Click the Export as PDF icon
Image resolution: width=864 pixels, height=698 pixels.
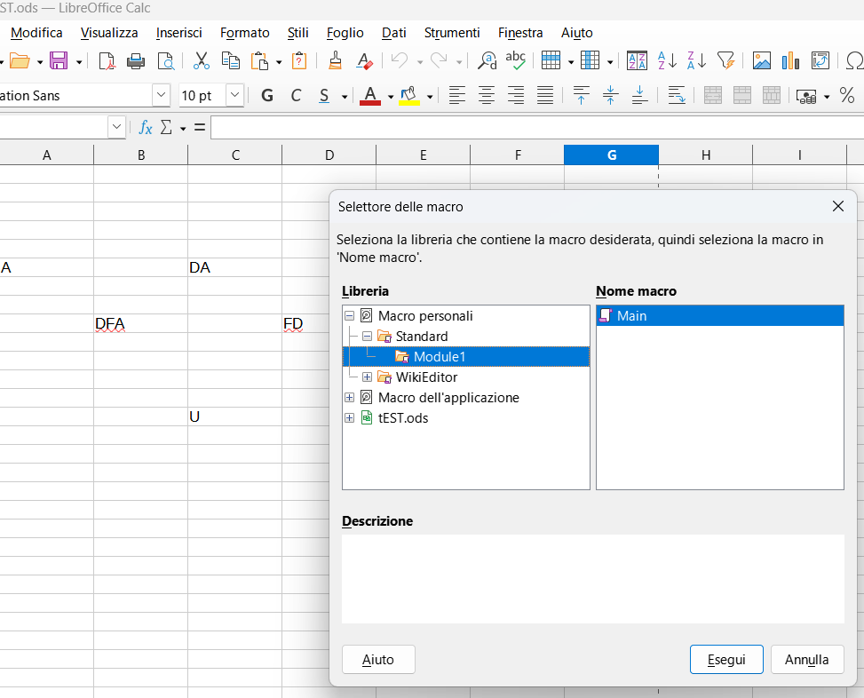pyautogui.click(x=107, y=60)
